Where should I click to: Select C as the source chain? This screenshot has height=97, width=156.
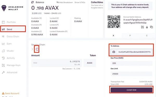point(37,49)
